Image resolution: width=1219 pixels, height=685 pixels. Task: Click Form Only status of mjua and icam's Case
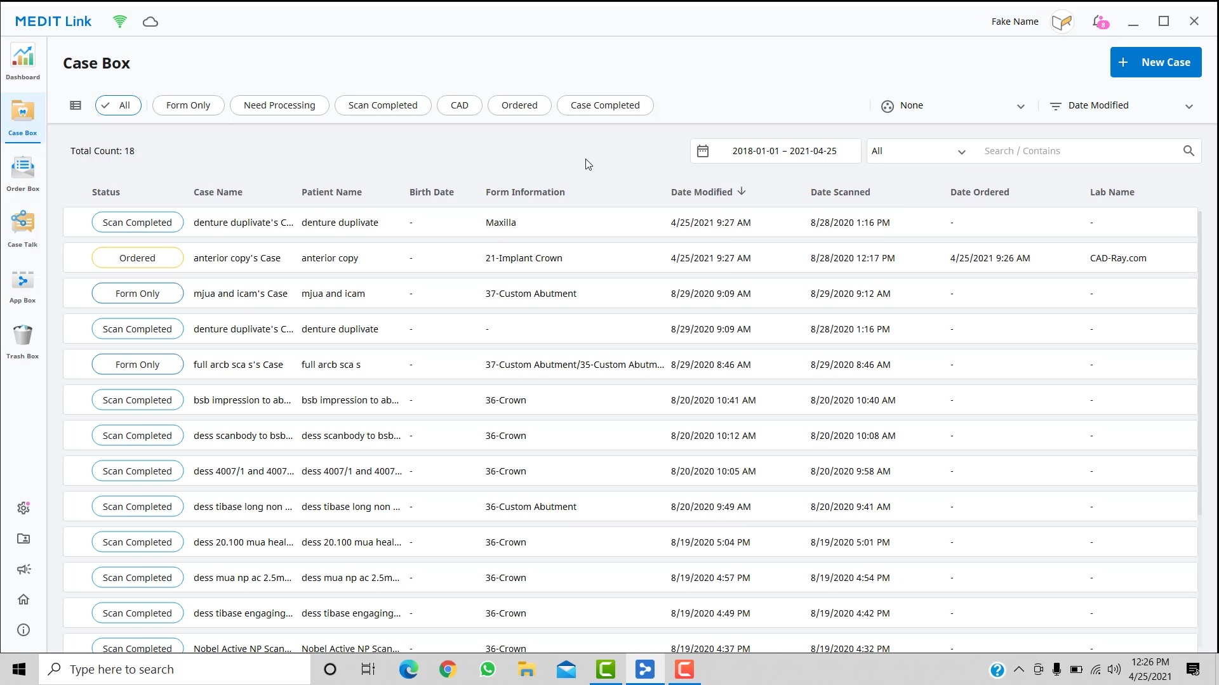pos(137,294)
